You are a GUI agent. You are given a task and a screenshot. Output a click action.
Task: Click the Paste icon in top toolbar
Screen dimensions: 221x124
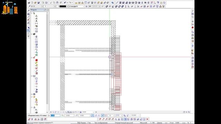[57, 3]
